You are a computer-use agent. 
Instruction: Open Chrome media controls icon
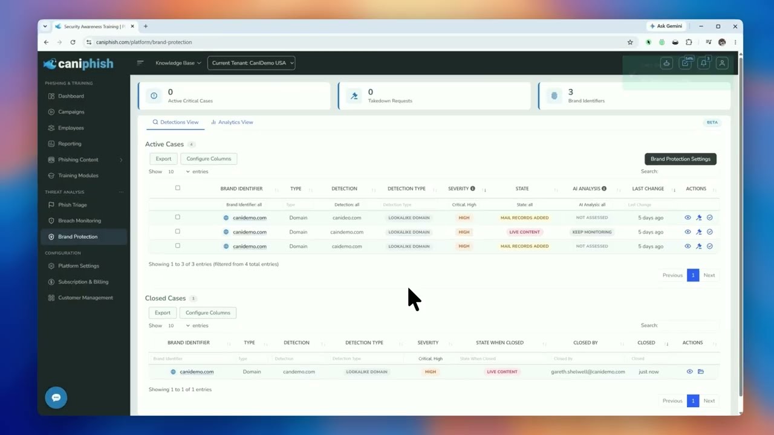709,42
